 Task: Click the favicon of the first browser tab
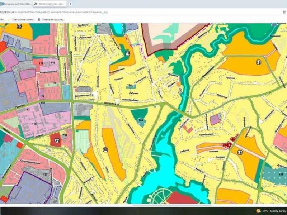(2, 4)
